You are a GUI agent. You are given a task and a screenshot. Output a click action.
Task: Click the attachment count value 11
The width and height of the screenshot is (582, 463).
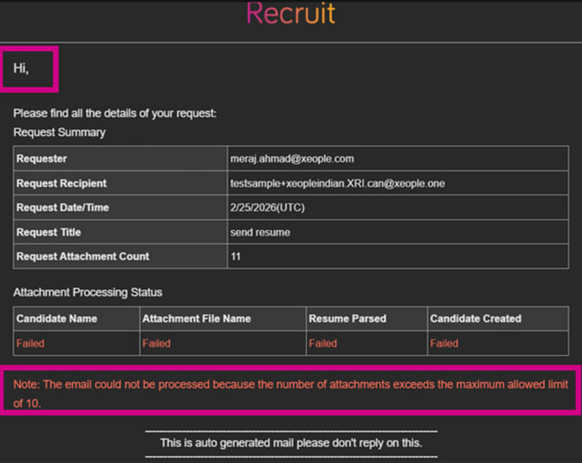point(235,256)
